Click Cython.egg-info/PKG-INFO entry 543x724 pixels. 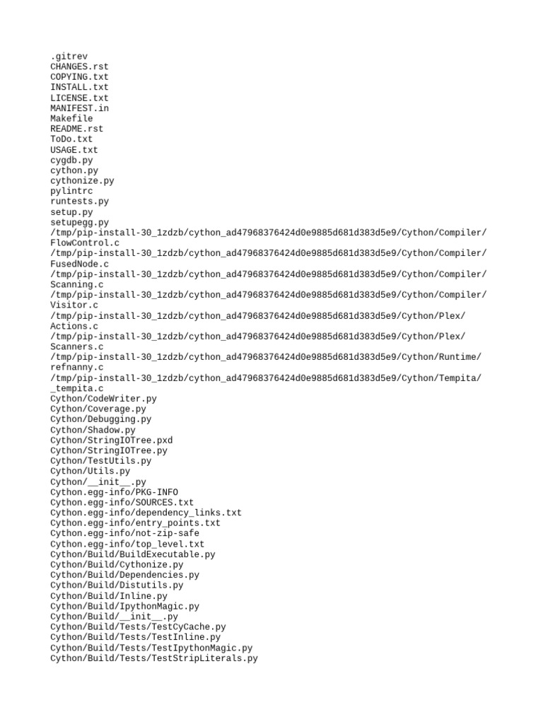pyautogui.click(x=114, y=492)
